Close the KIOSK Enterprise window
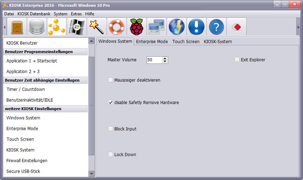Screen dimensions: 303x180 point(294,4)
